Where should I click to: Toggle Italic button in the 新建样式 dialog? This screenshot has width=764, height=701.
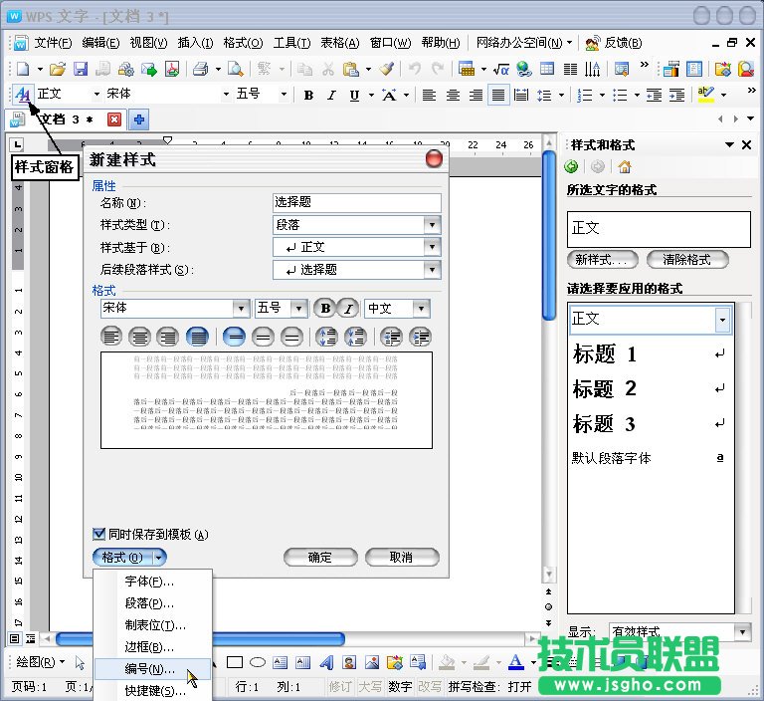348,309
